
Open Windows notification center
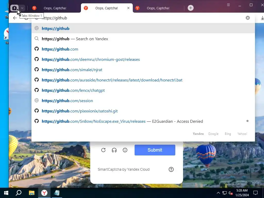coord(255,193)
